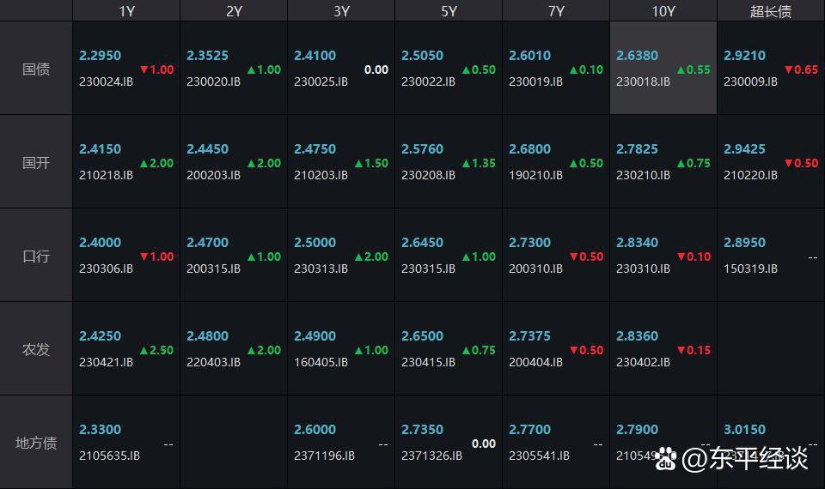Screen dimensions: 825x489
Task: Click the 3.0150 地方债 超长债 yield
Action: click(x=744, y=430)
